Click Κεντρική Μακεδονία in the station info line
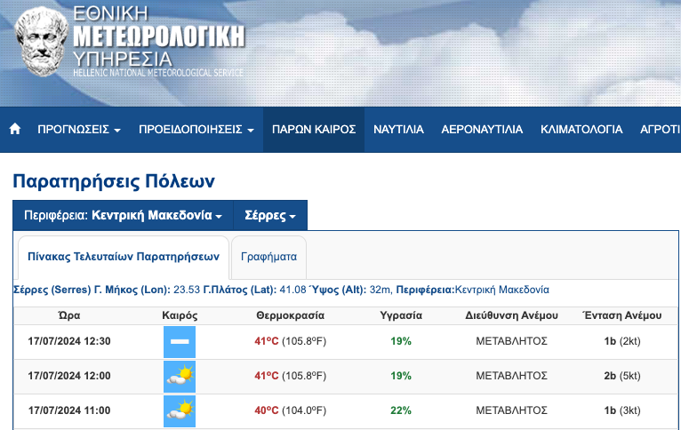 502,290
